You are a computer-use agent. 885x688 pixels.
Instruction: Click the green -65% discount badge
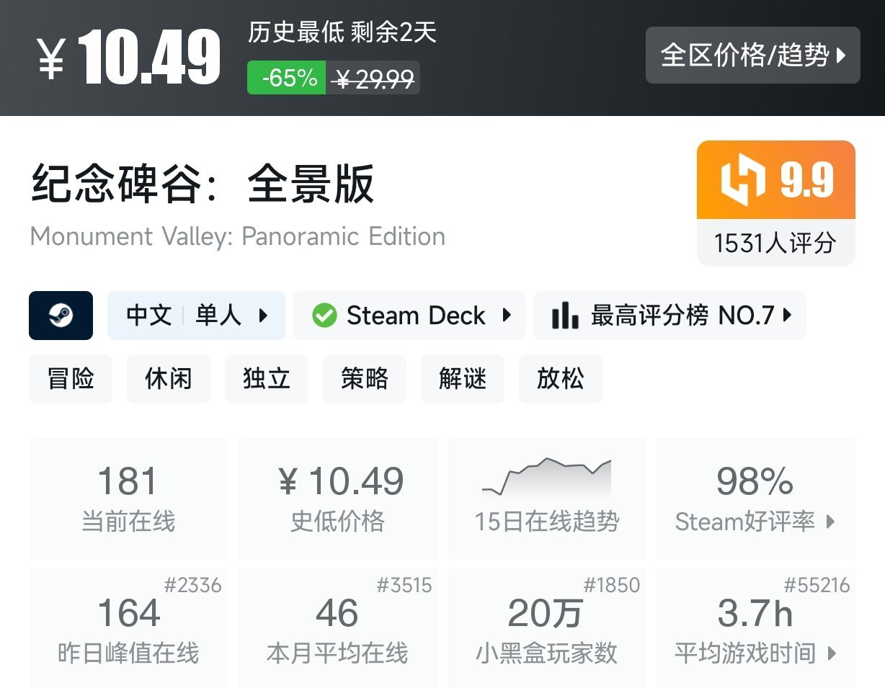287,78
